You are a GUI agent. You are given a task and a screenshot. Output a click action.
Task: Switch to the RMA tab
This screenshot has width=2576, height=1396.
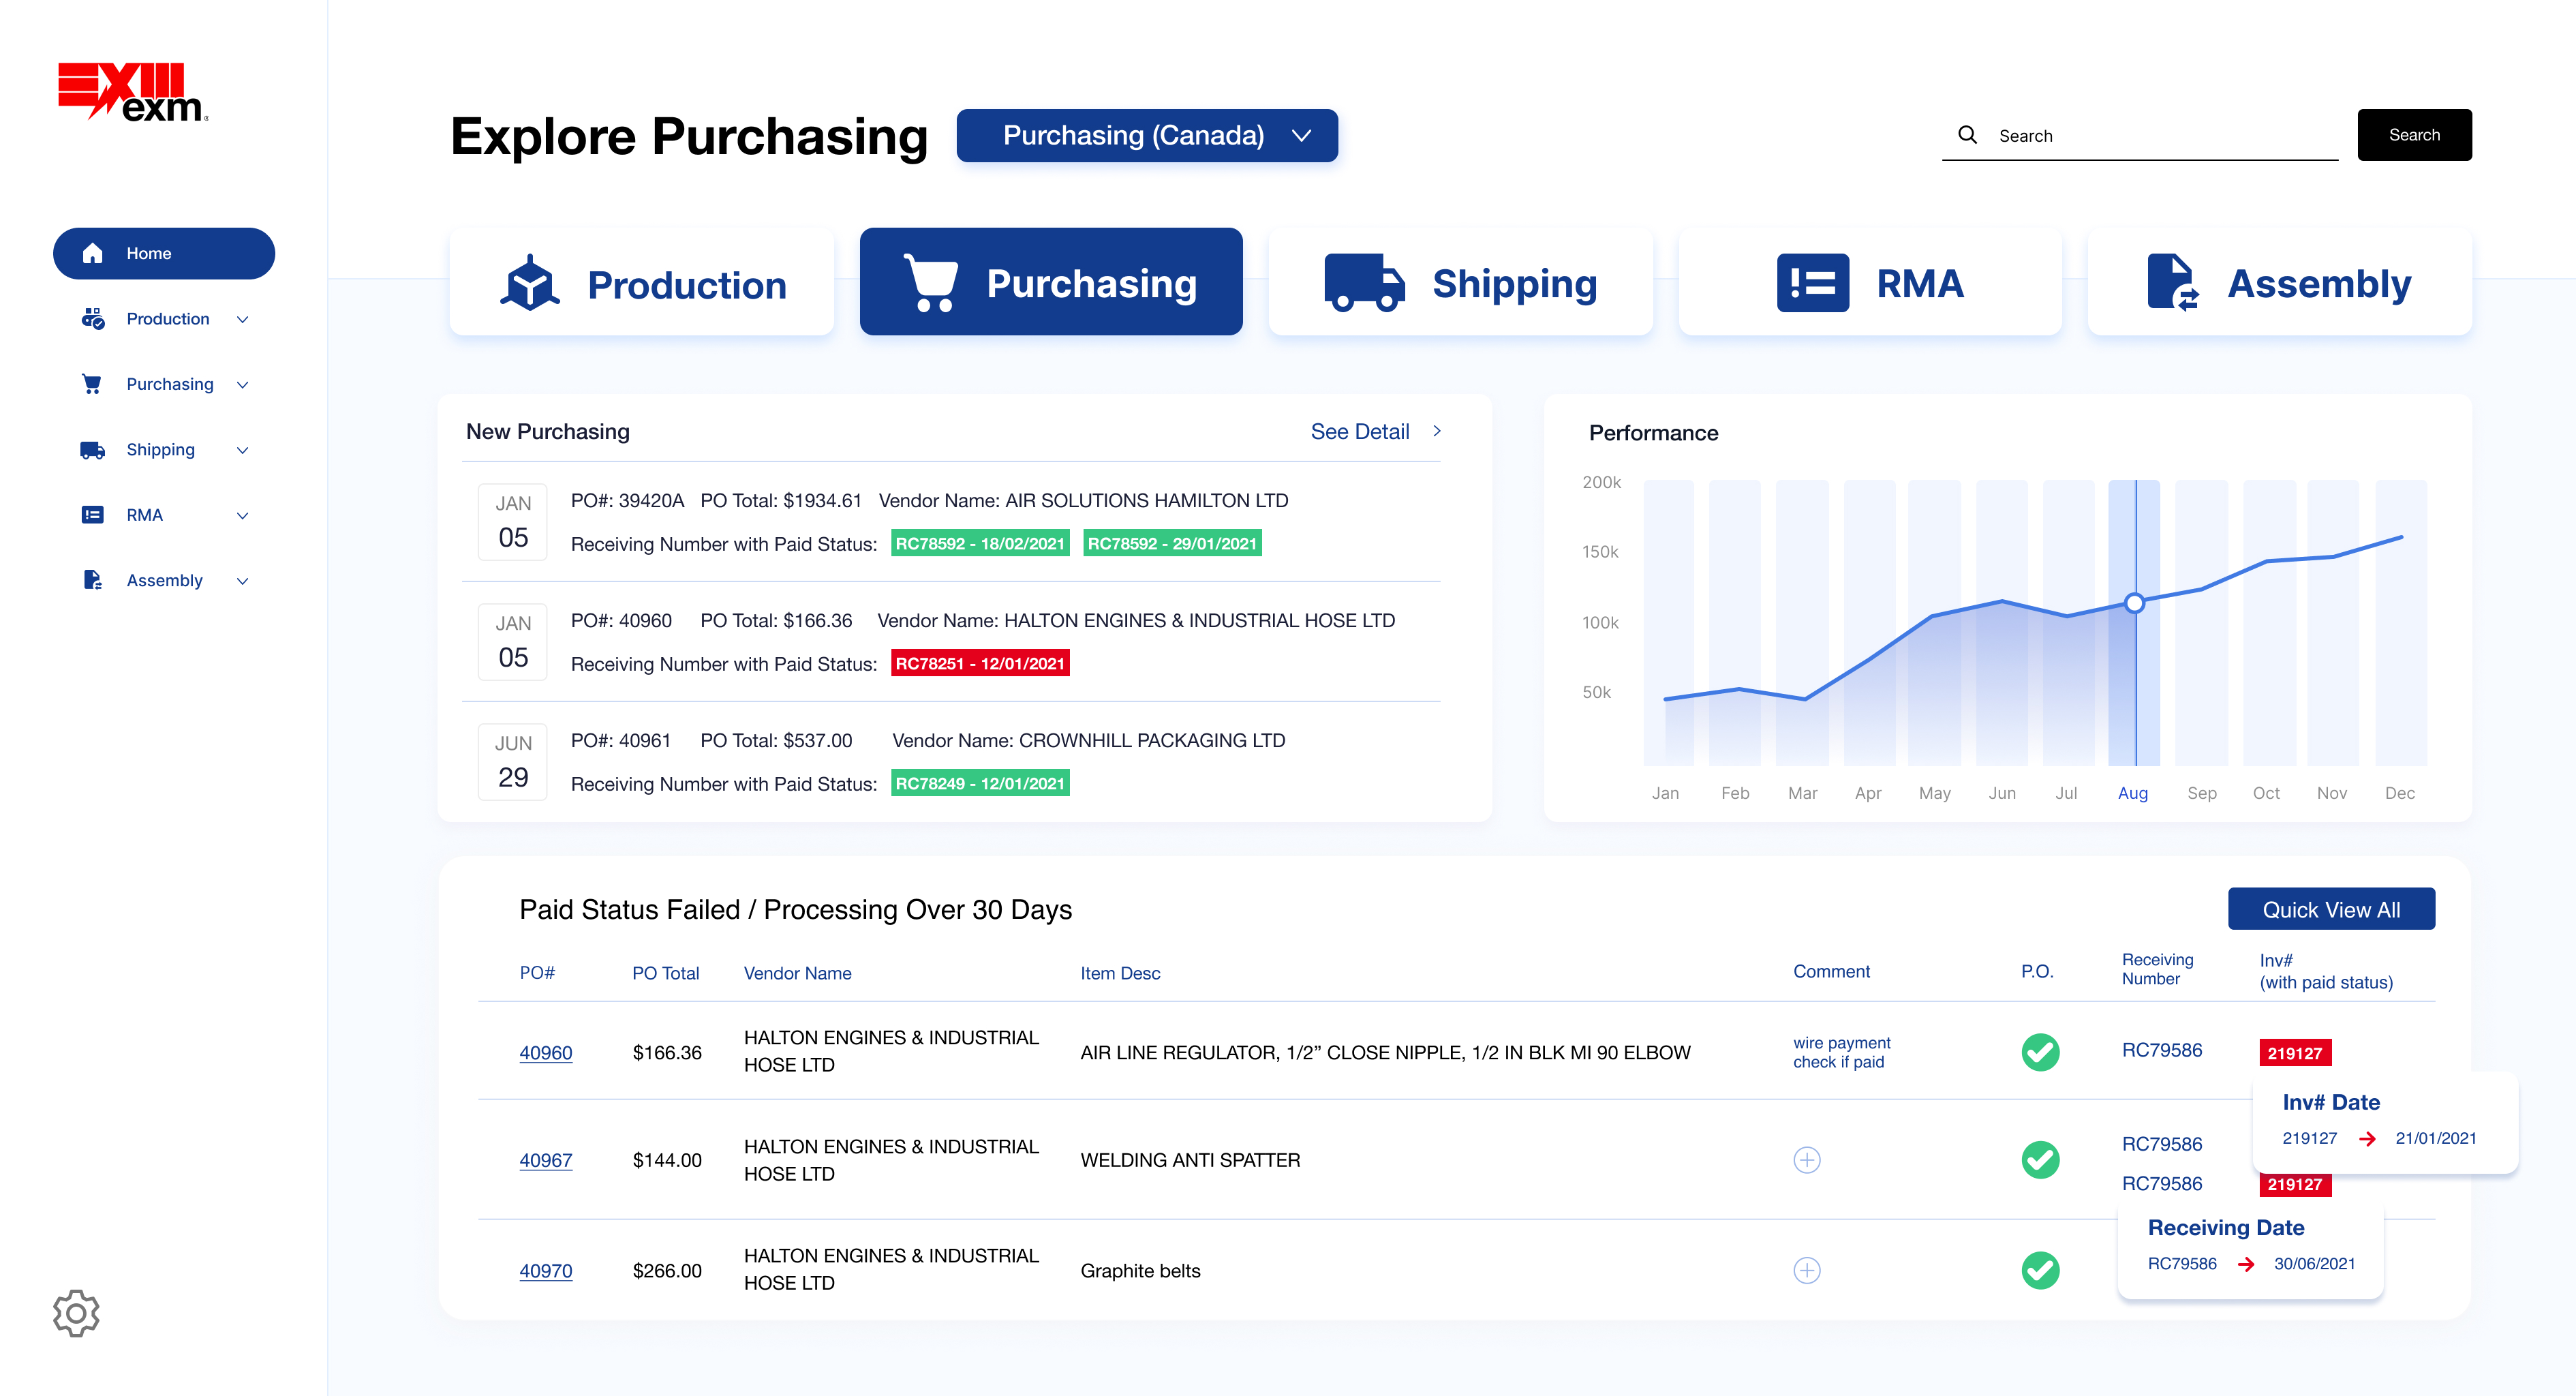point(1870,283)
